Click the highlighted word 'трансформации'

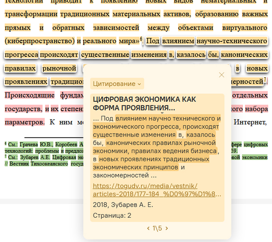tap(31, 14)
